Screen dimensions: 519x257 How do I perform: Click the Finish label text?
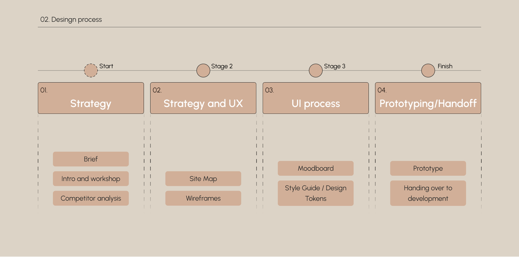point(445,66)
